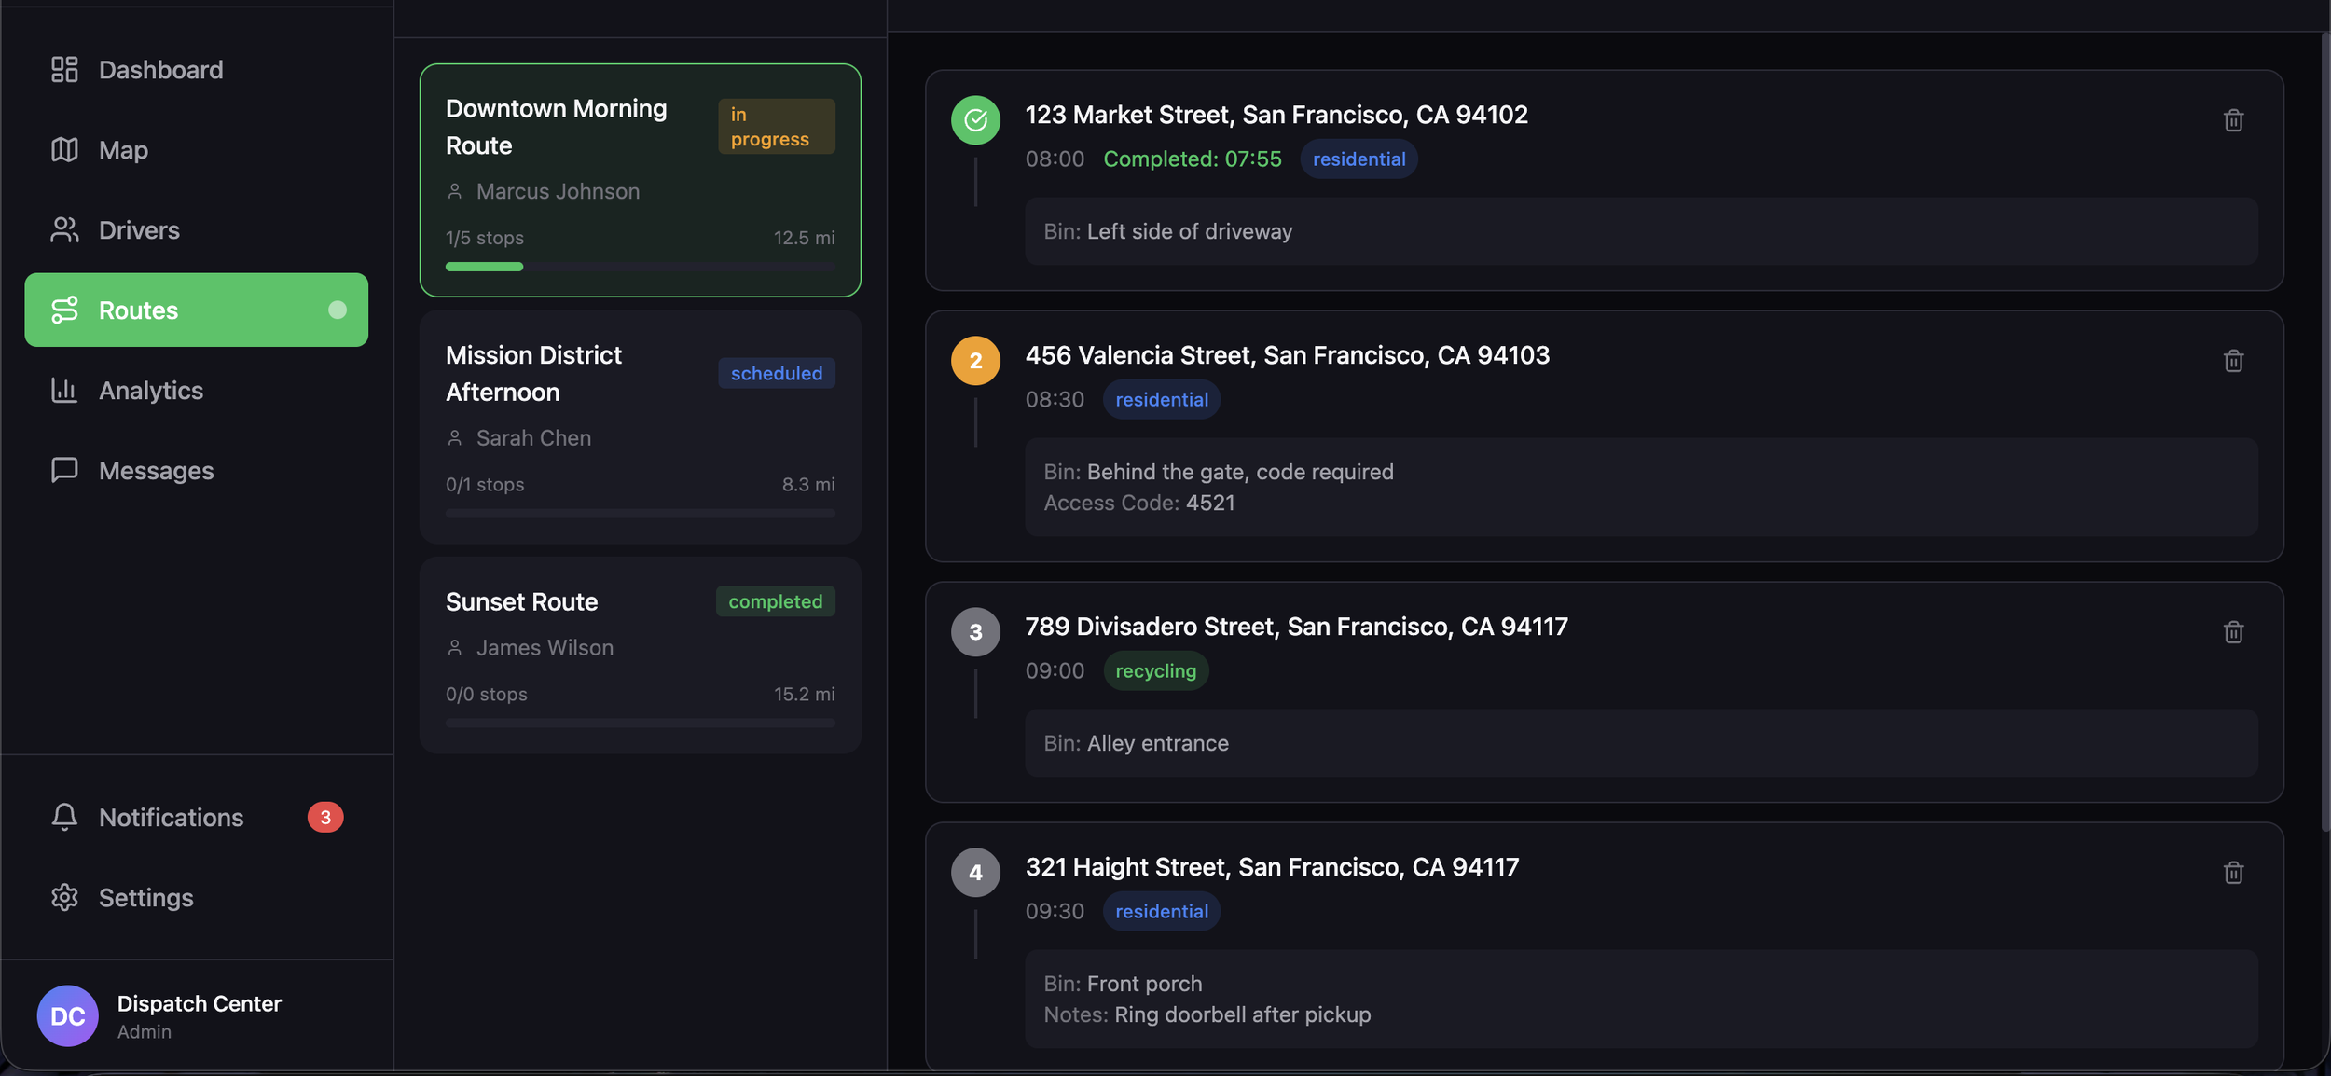This screenshot has height=1076, width=2331.
Task: Select the Mission District Afternoon route card
Action: [640, 427]
